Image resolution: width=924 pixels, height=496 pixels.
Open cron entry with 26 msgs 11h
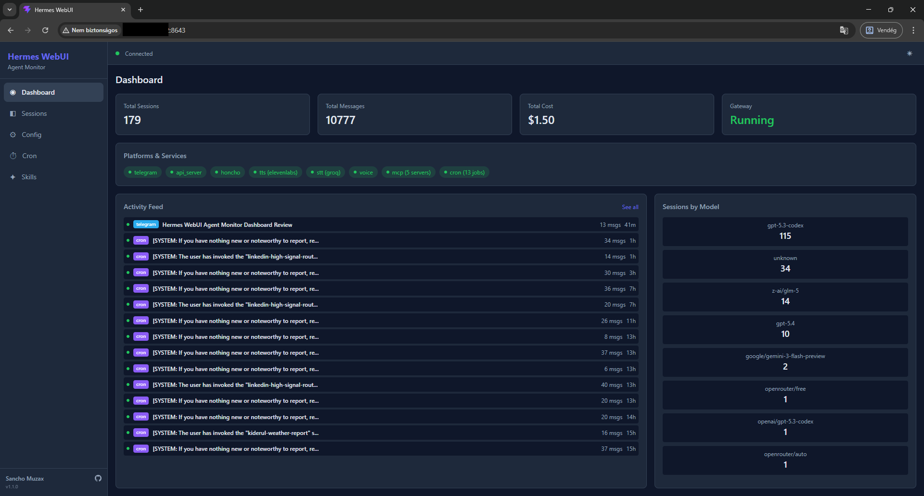(381, 321)
